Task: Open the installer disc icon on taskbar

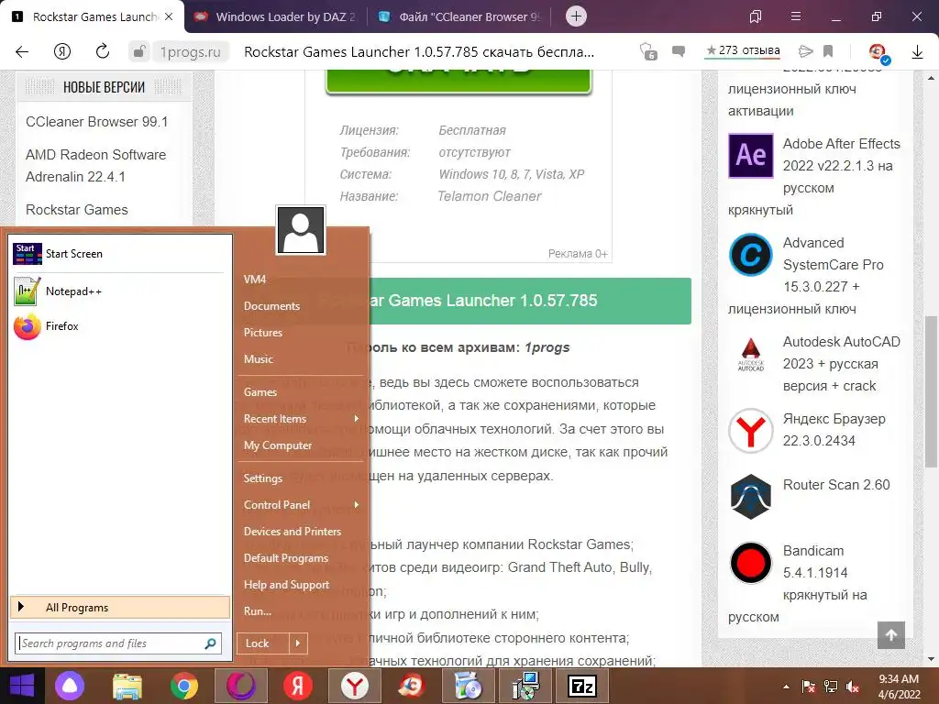Action: point(469,686)
